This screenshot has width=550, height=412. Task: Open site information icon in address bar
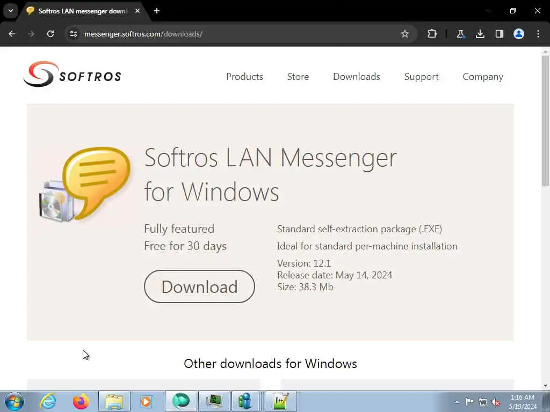73,34
